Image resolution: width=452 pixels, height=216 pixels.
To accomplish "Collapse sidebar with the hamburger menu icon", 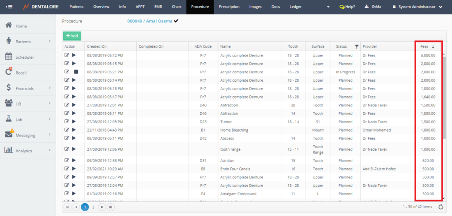I will [x=9, y=7].
